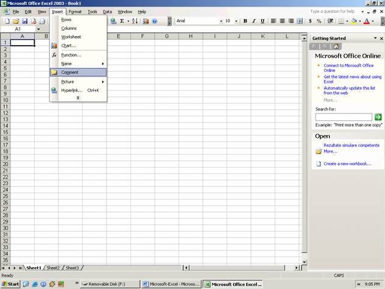This screenshot has height=289, width=385.
Task: Toggle Align Left
Action: tap(274, 21)
